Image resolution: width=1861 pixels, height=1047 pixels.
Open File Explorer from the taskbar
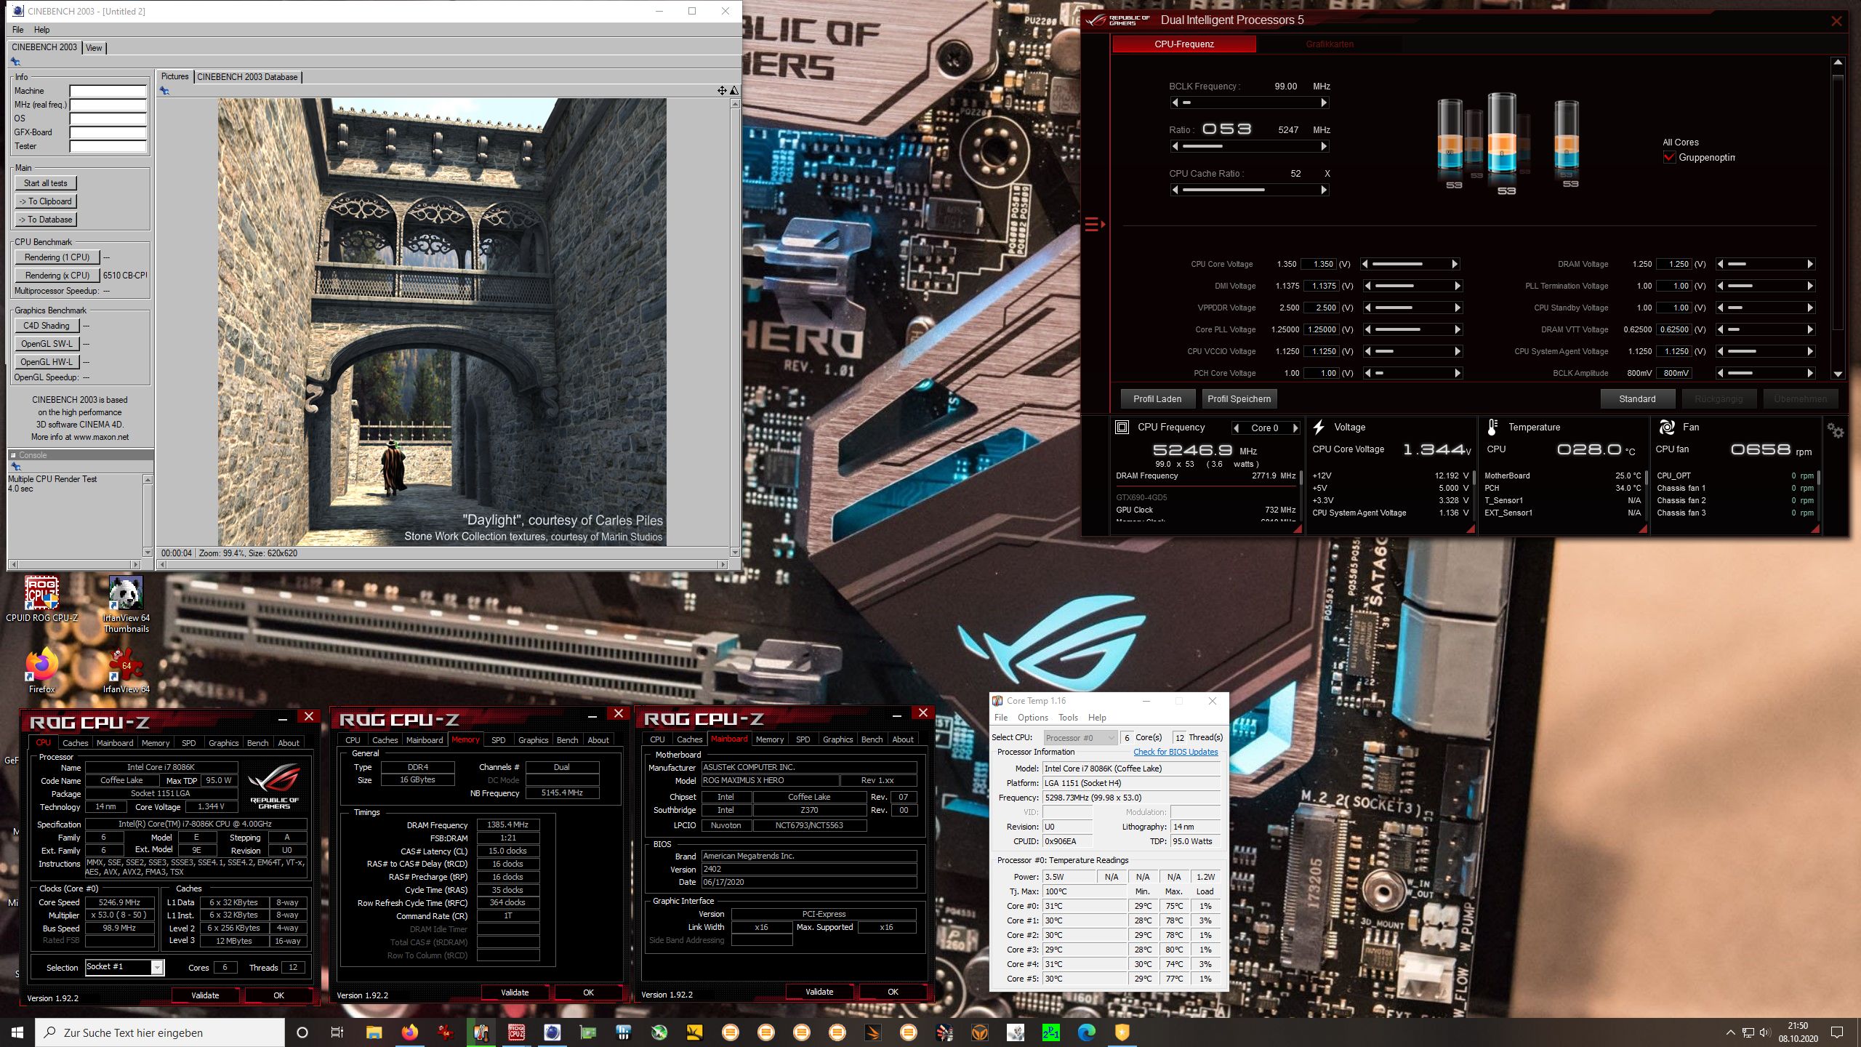point(374,1032)
